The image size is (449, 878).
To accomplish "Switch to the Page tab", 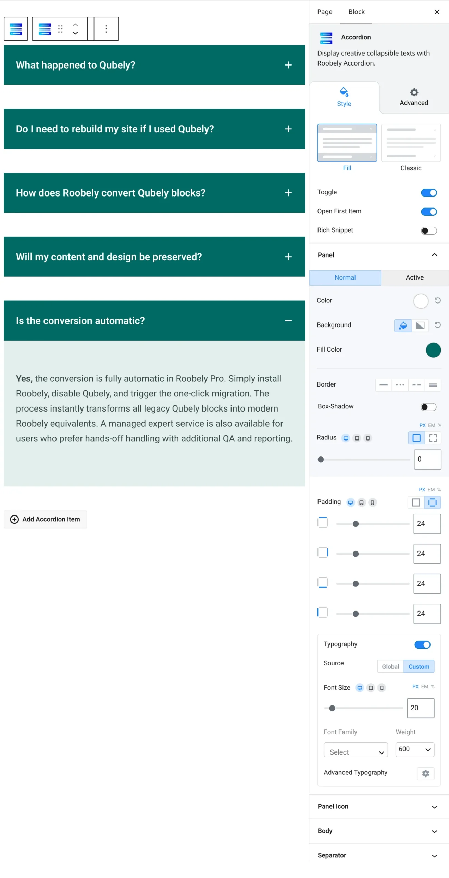I will tap(325, 12).
